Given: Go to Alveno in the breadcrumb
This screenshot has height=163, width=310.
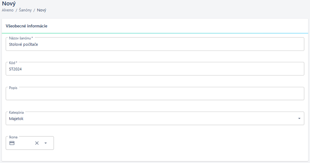Looking at the screenshot, I should pos(8,10).
